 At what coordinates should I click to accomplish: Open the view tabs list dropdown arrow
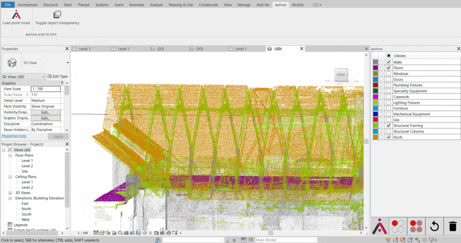366,49
